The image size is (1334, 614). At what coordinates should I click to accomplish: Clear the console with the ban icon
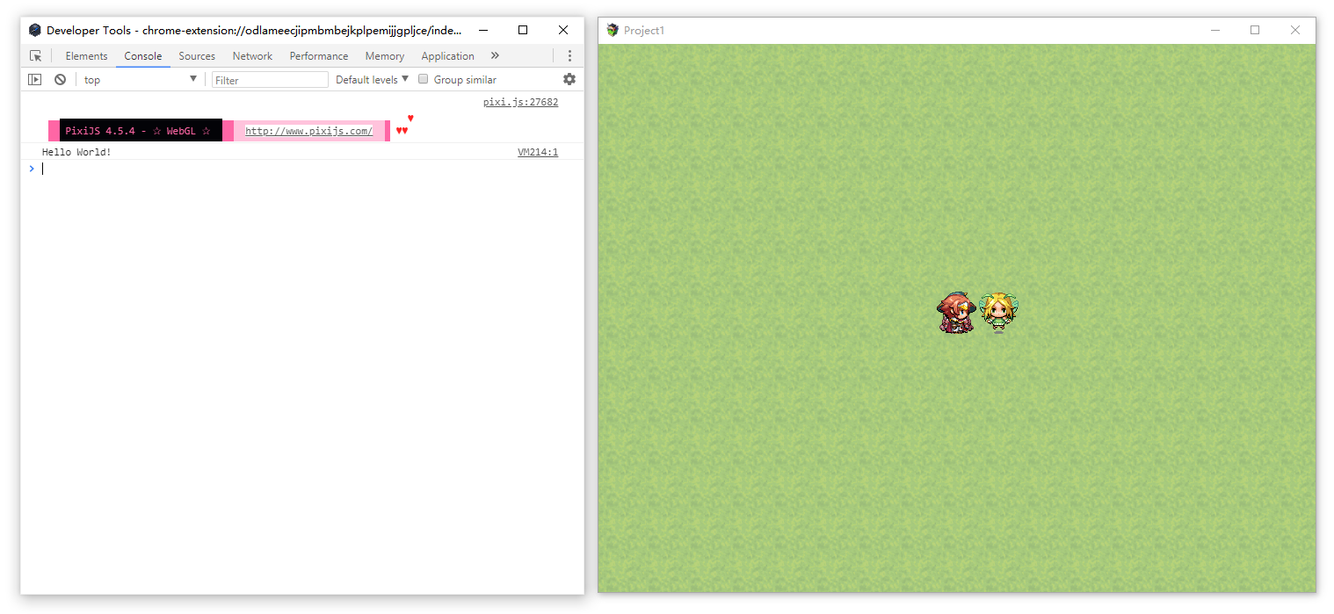(x=60, y=79)
